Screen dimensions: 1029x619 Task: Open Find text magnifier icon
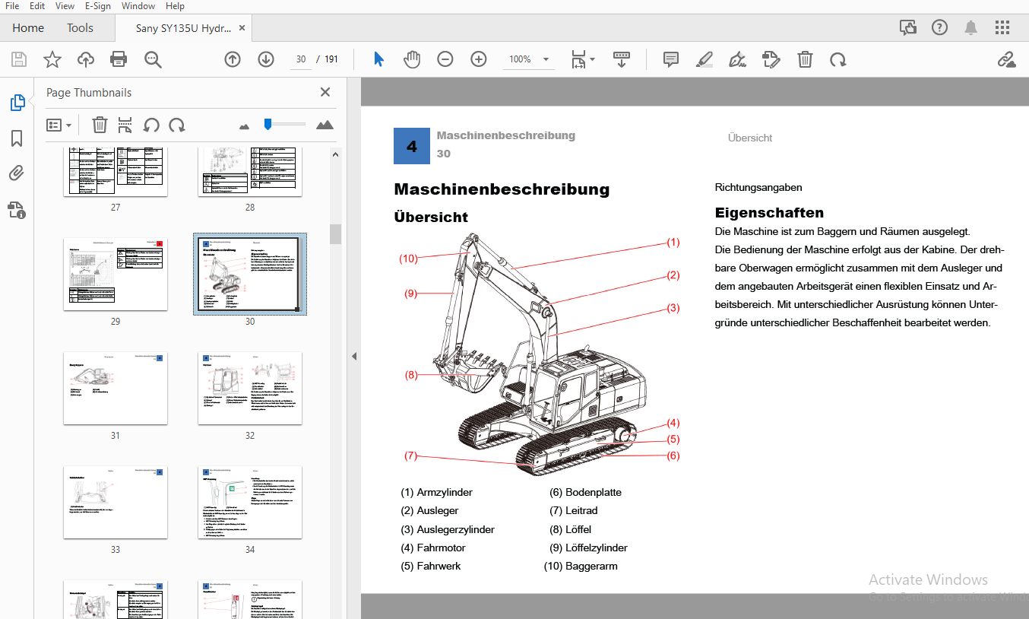tap(154, 59)
